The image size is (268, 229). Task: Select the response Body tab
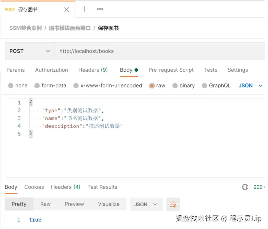tap(11, 187)
